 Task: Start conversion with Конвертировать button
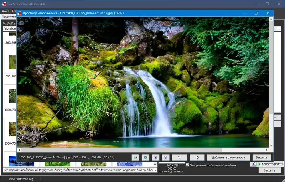[270, 164]
